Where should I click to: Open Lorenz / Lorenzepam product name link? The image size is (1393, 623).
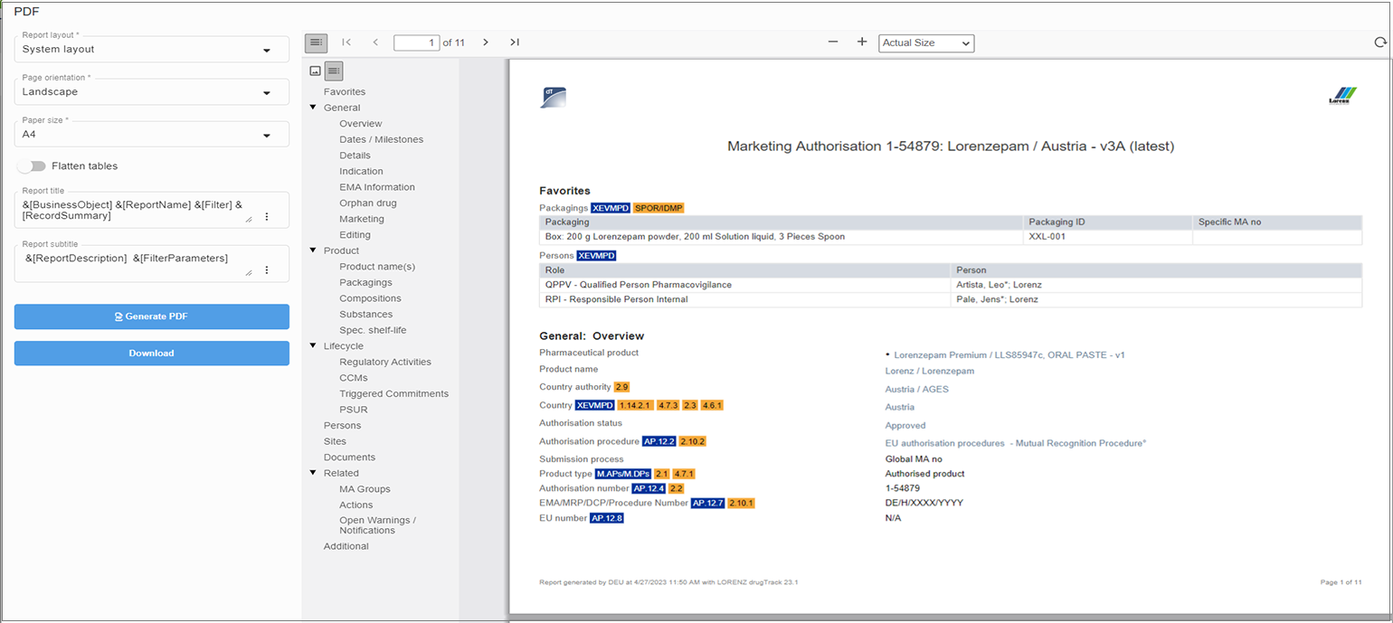[930, 371]
